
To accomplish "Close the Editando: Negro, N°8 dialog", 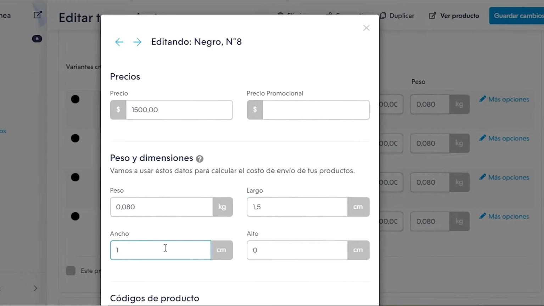I will click(x=366, y=28).
